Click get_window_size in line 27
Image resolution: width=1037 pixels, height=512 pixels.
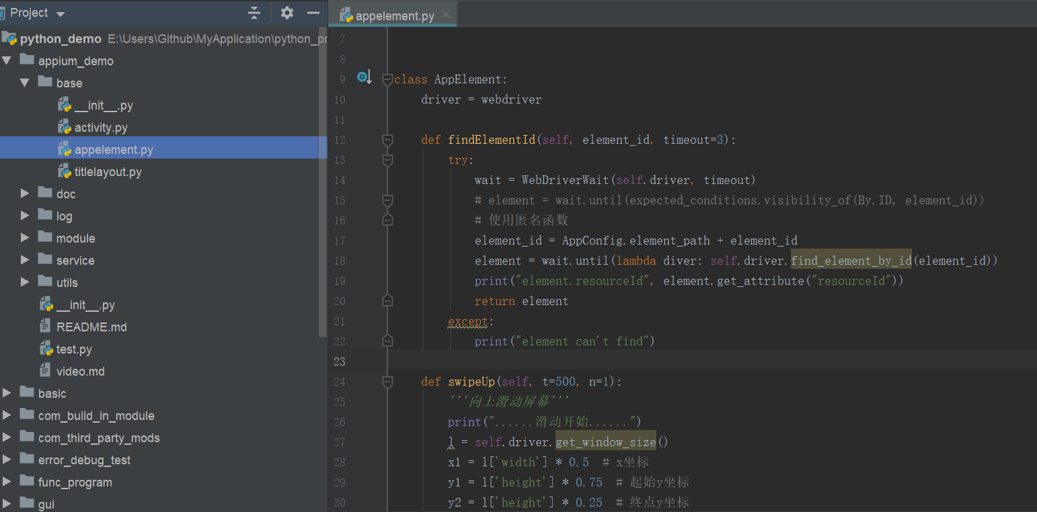[x=605, y=442]
